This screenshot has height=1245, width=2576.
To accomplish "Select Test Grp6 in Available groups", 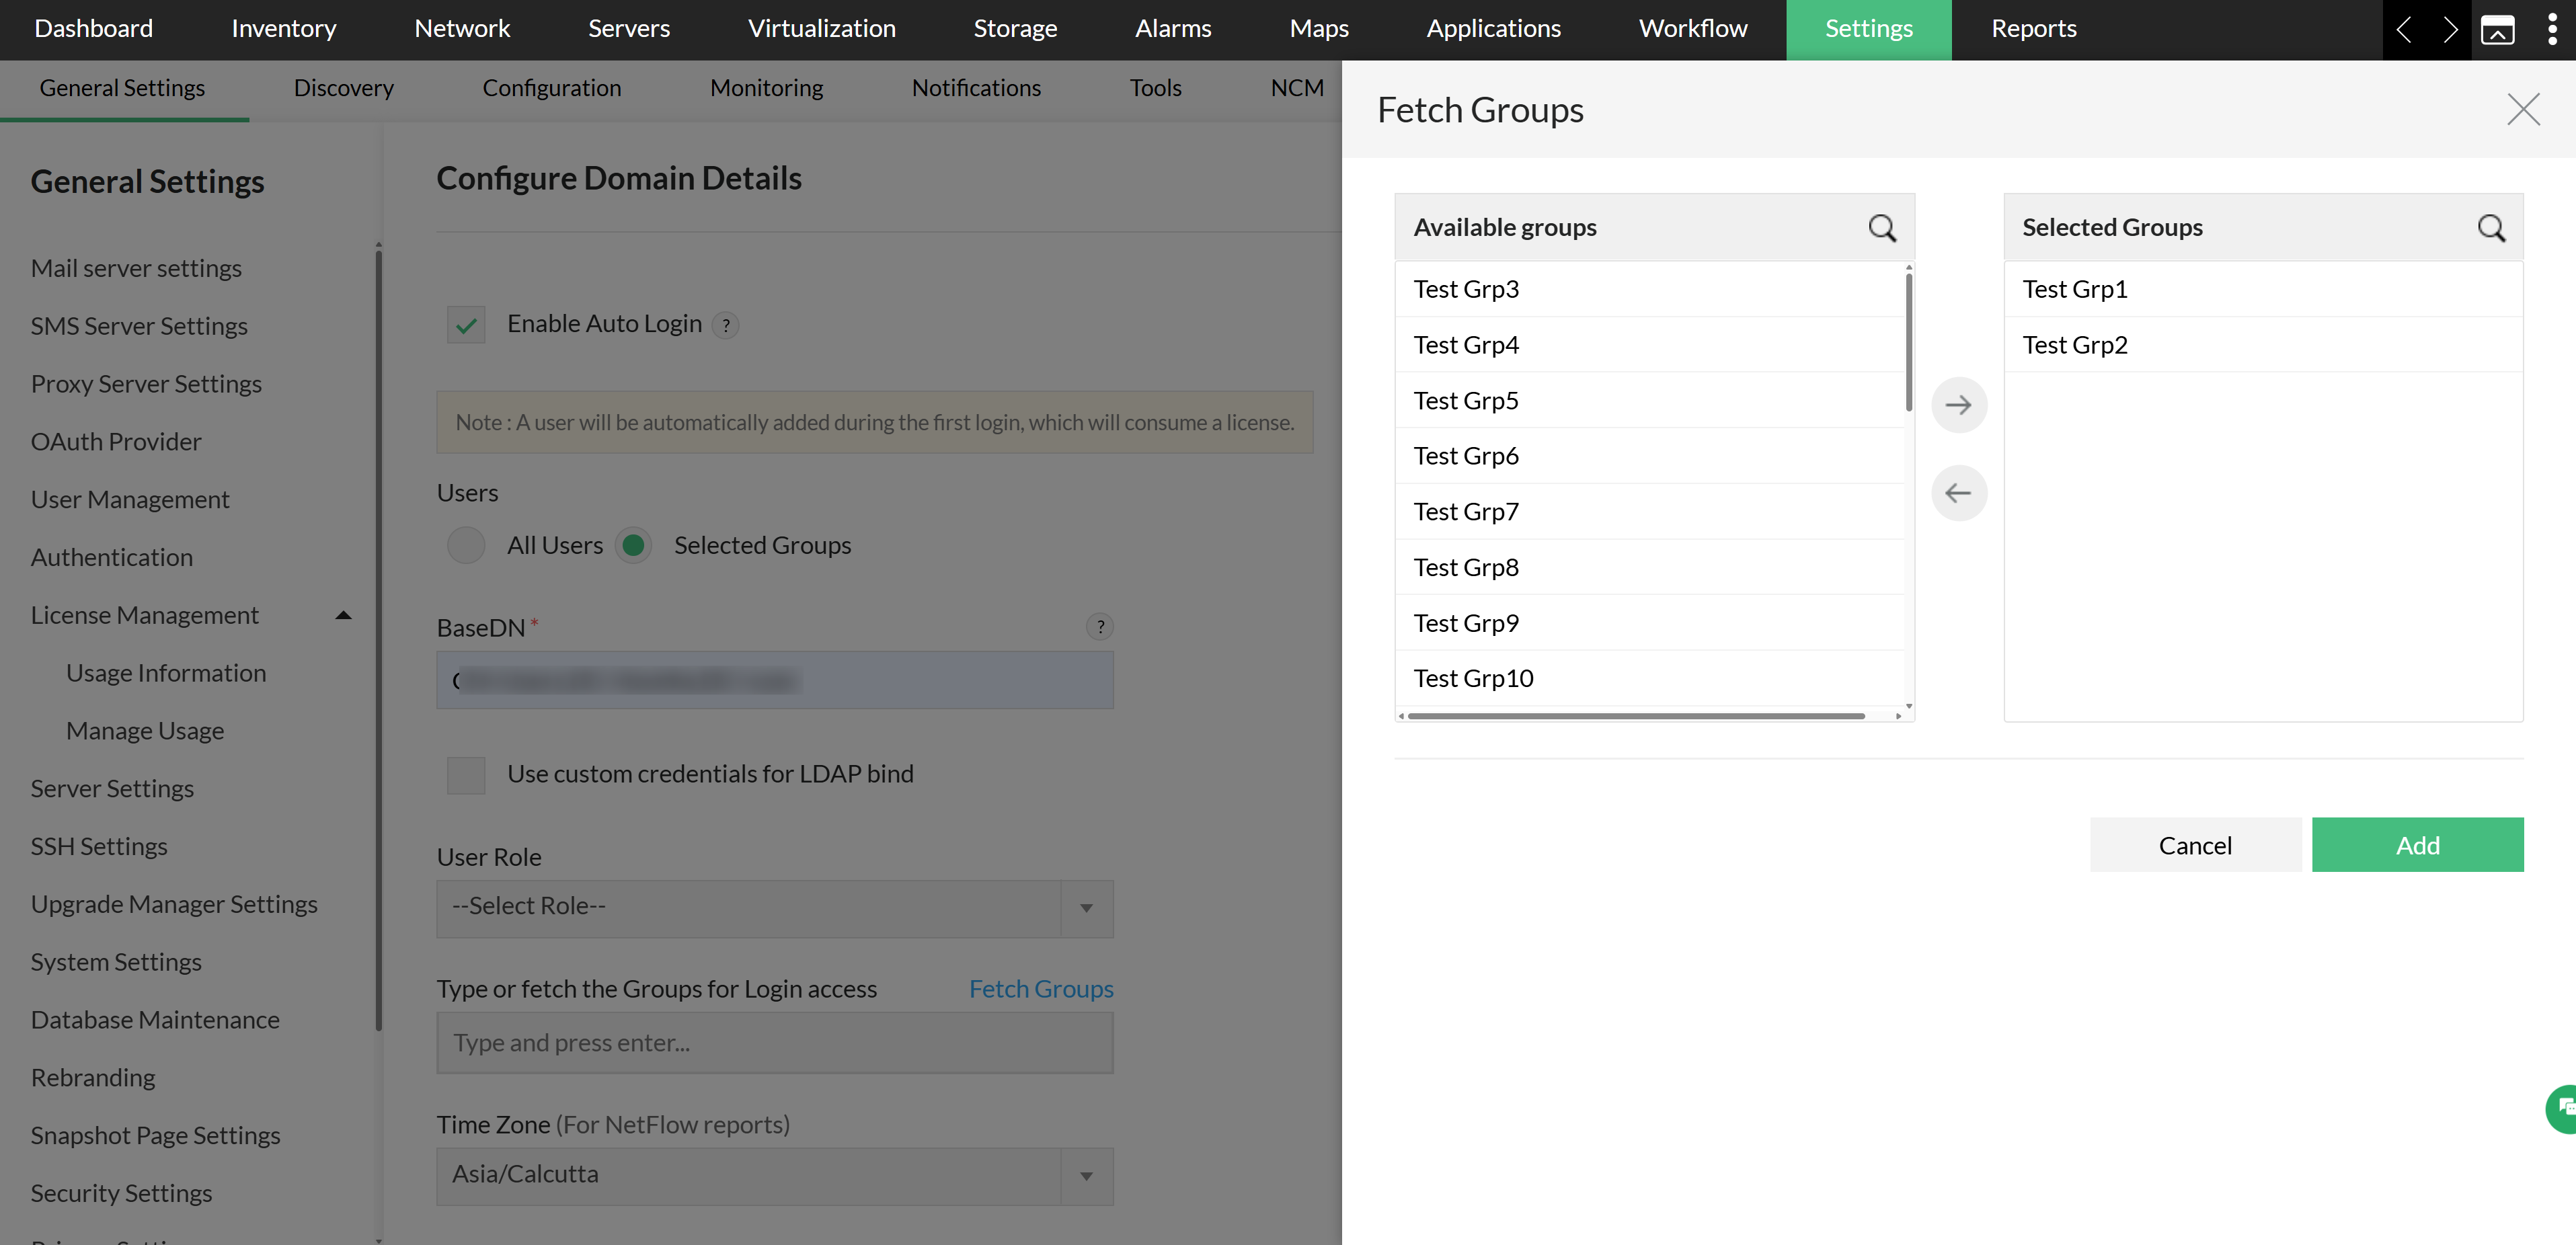I will (x=1650, y=456).
